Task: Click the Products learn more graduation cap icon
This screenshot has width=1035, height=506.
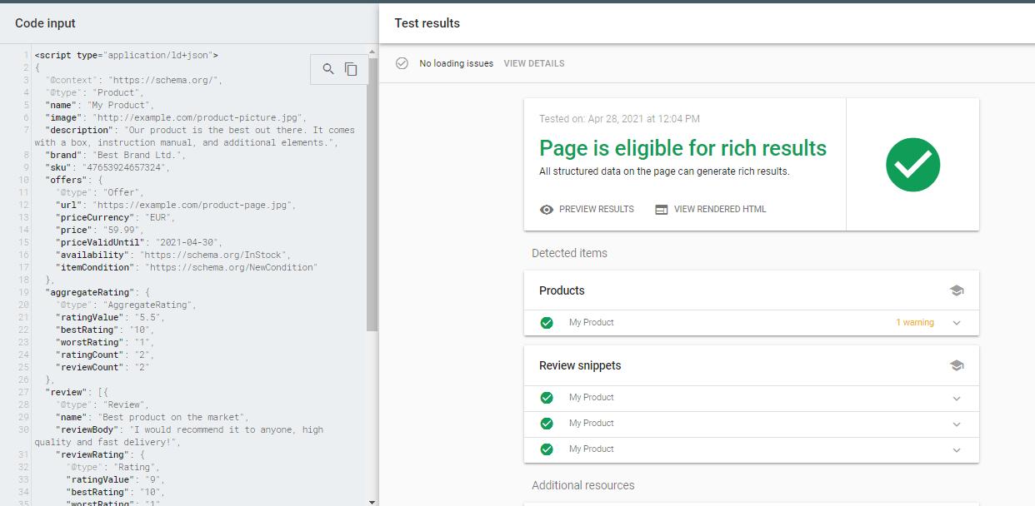Action: click(957, 290)
